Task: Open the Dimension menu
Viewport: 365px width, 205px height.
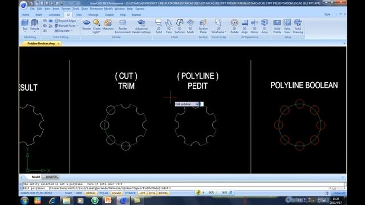Action: tap(96, 9)
